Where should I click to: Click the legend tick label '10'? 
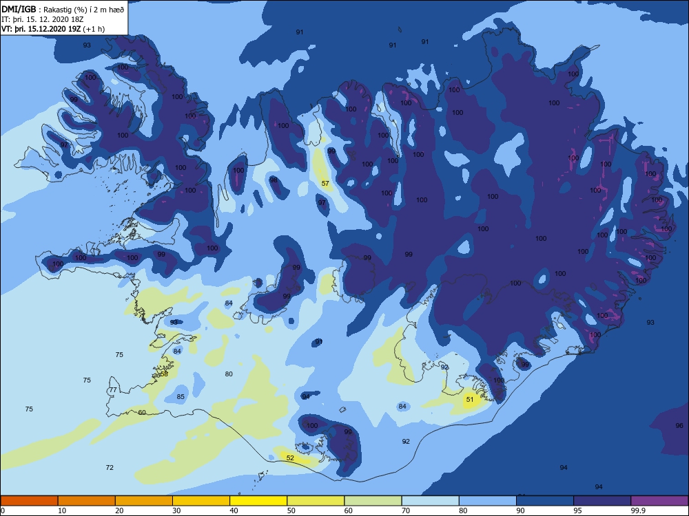tap(62, 510)
